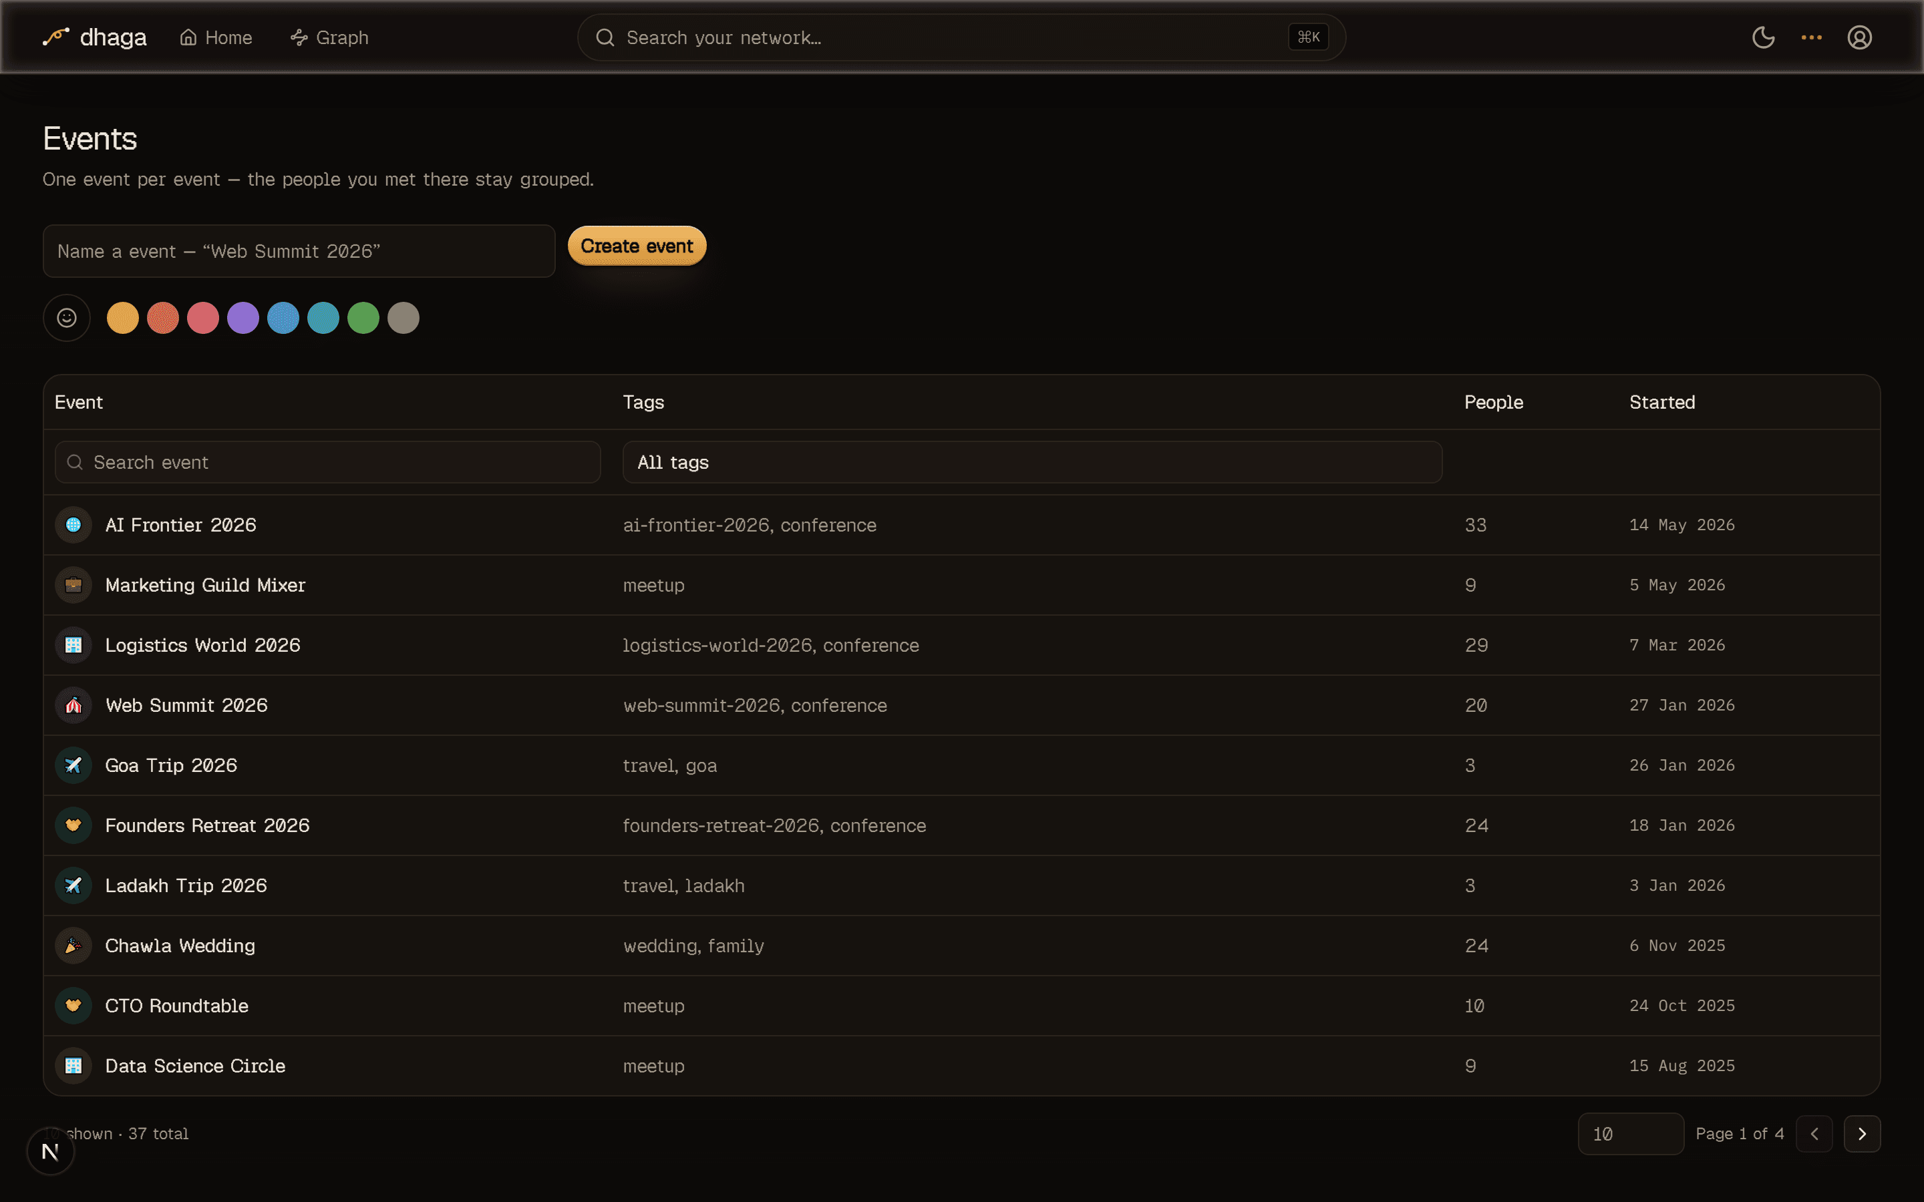This screenshot has height=1202, width=1924.
Task: Click the dhaga logo icon
Action: pyautogui.click(x=55, y=37)
